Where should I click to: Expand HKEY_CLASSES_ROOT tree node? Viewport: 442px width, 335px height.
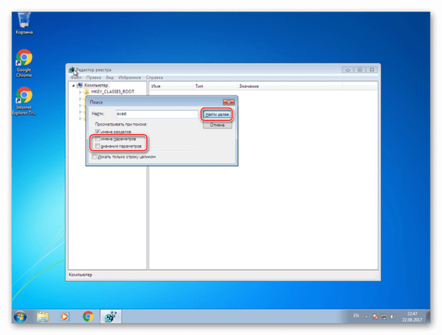click(x=80, y=92)
